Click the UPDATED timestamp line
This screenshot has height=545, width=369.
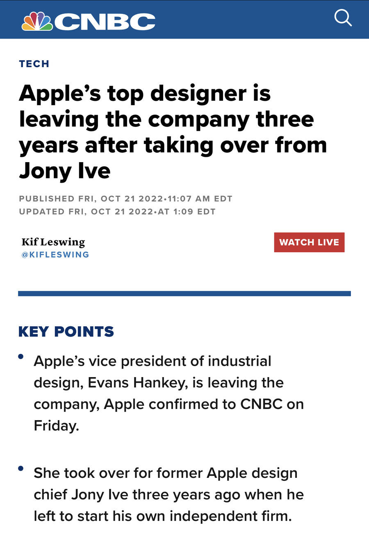click(x=117, y=212)
